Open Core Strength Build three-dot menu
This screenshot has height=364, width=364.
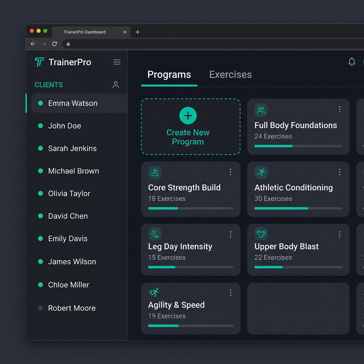pos(230,172)
